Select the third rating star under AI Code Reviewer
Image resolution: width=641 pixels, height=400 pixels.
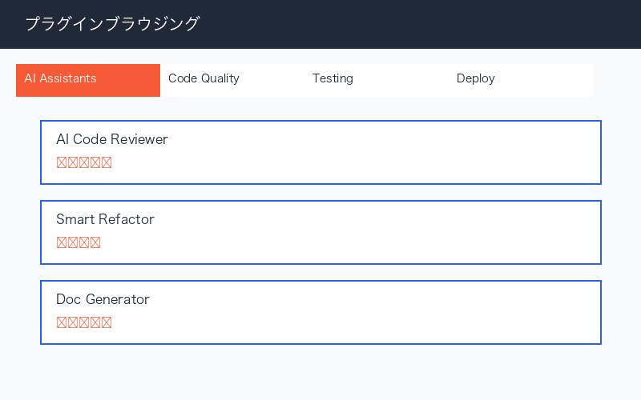point(84,162)
